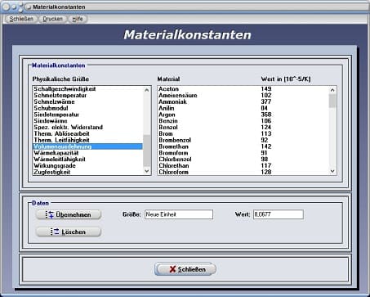
Task: Click the red X Schließen button at bottom
Action: tap(185, 269)
